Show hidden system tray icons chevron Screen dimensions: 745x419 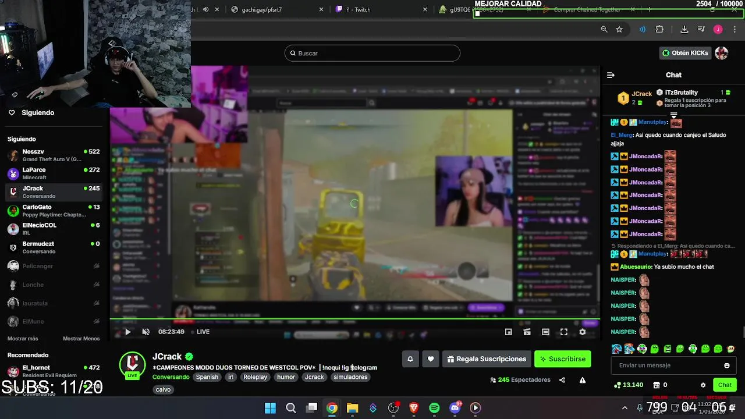click(x=625, y=408)
